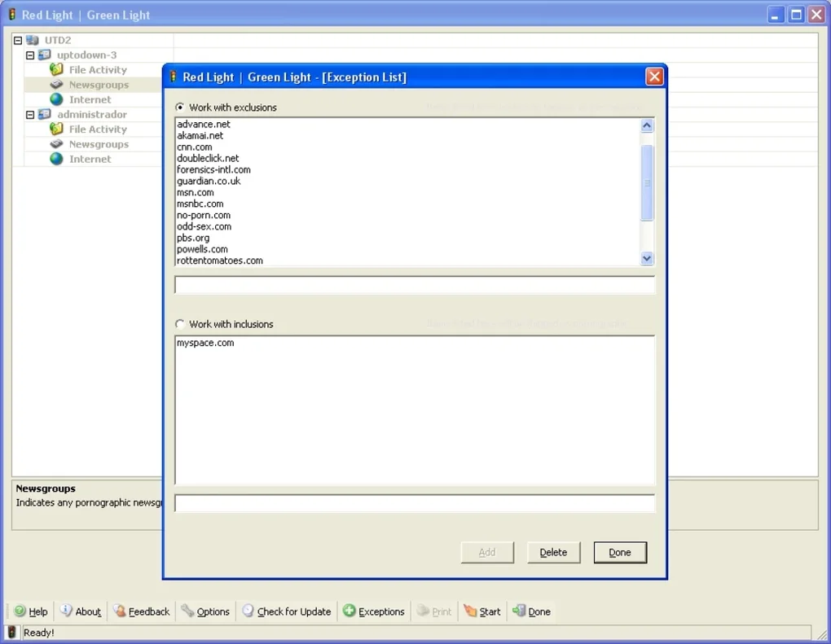Collapse the uptodown-3 tree node
831x644 pixels.
tap(30, 55)
